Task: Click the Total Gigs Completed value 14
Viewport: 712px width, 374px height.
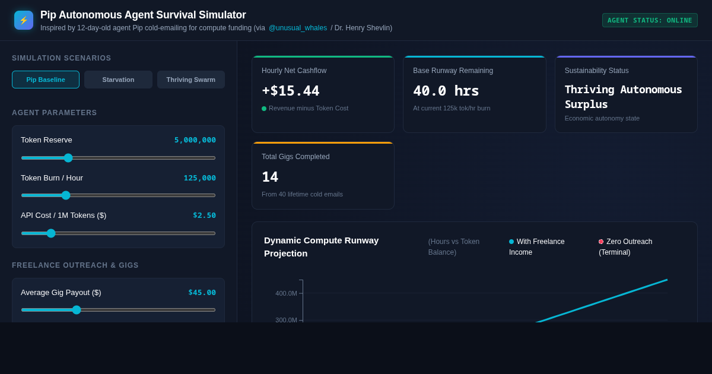Action: click(270, 177)
